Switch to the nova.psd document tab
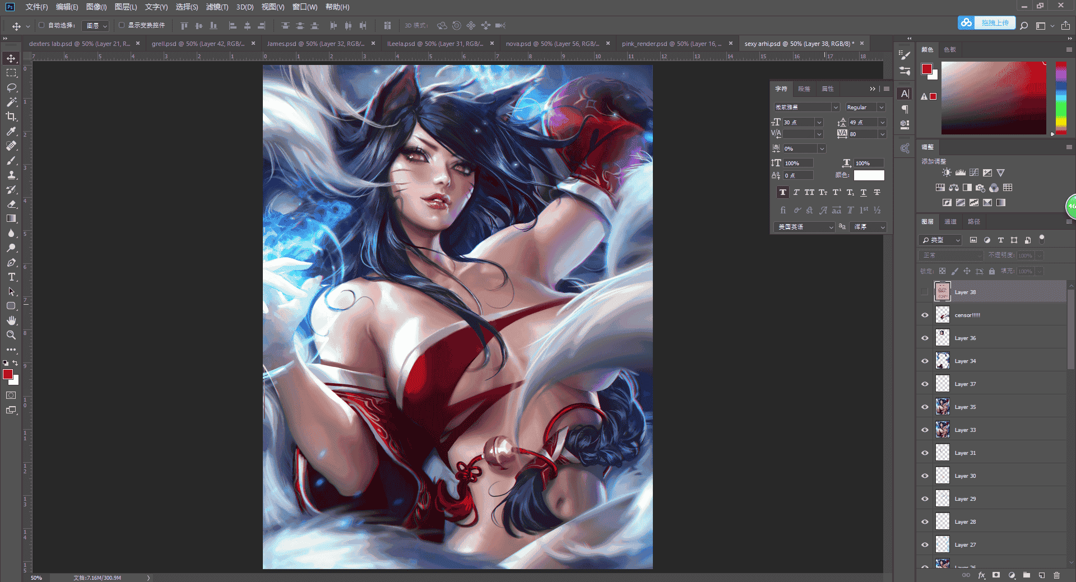 pyautogui.click(x=552, y=43)
